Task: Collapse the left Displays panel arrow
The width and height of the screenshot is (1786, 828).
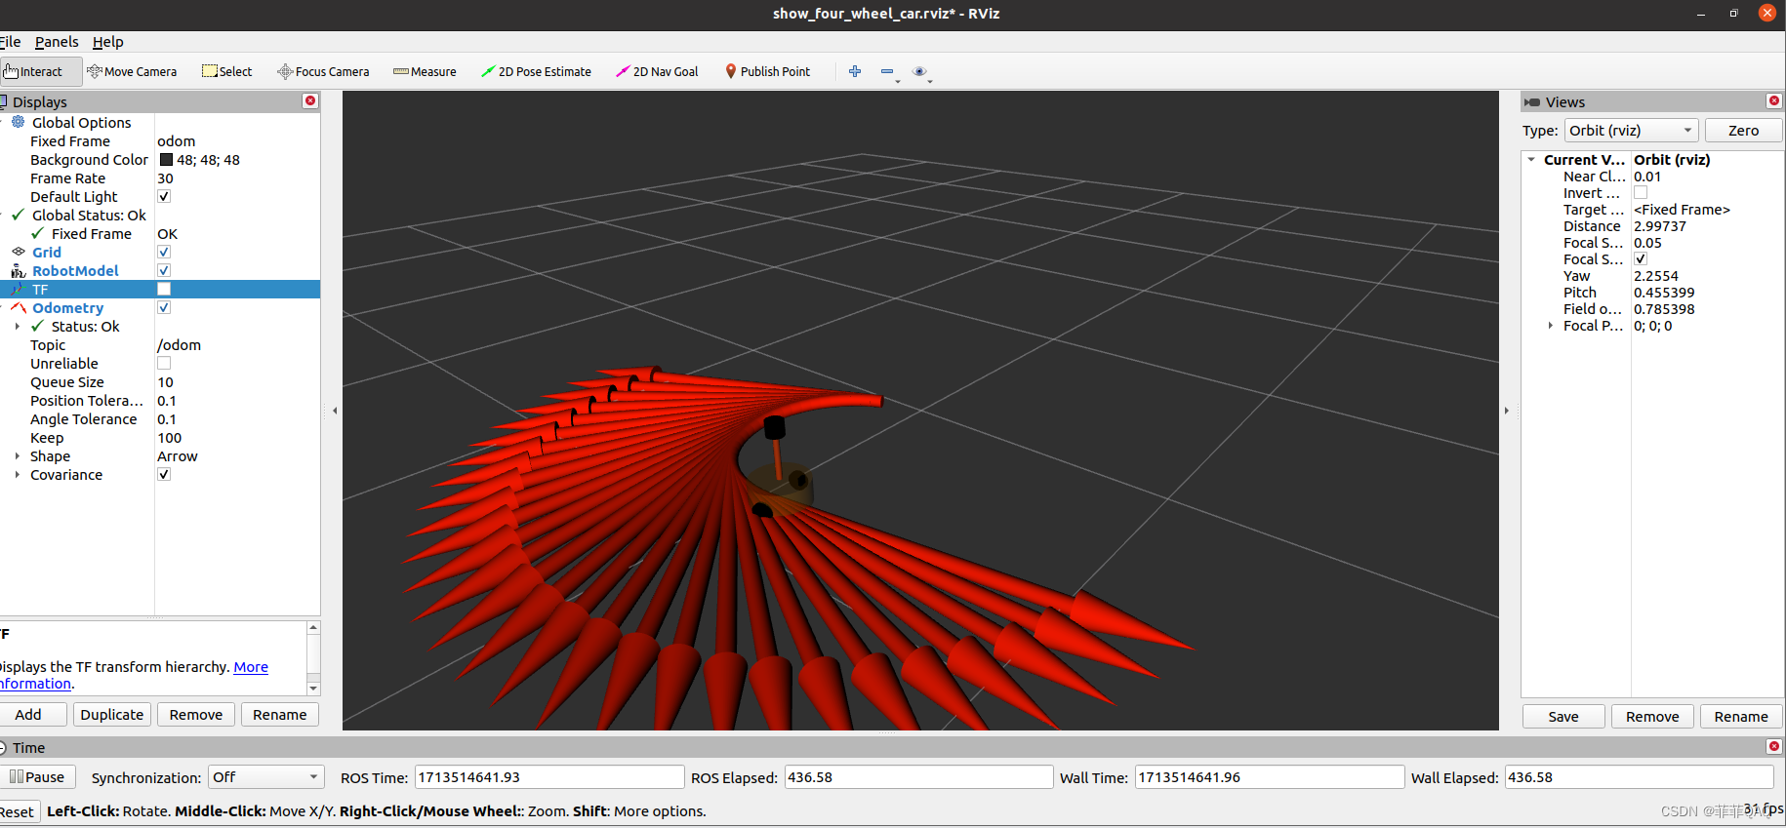Action: (335, 411)
